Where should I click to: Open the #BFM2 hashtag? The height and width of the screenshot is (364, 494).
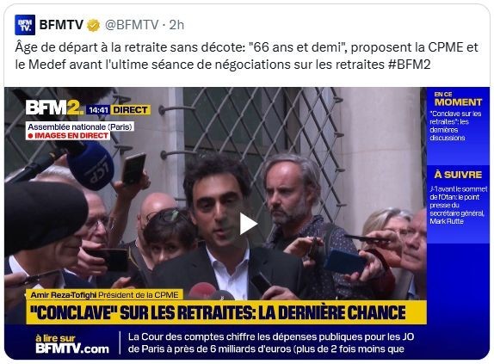[409, 65]
